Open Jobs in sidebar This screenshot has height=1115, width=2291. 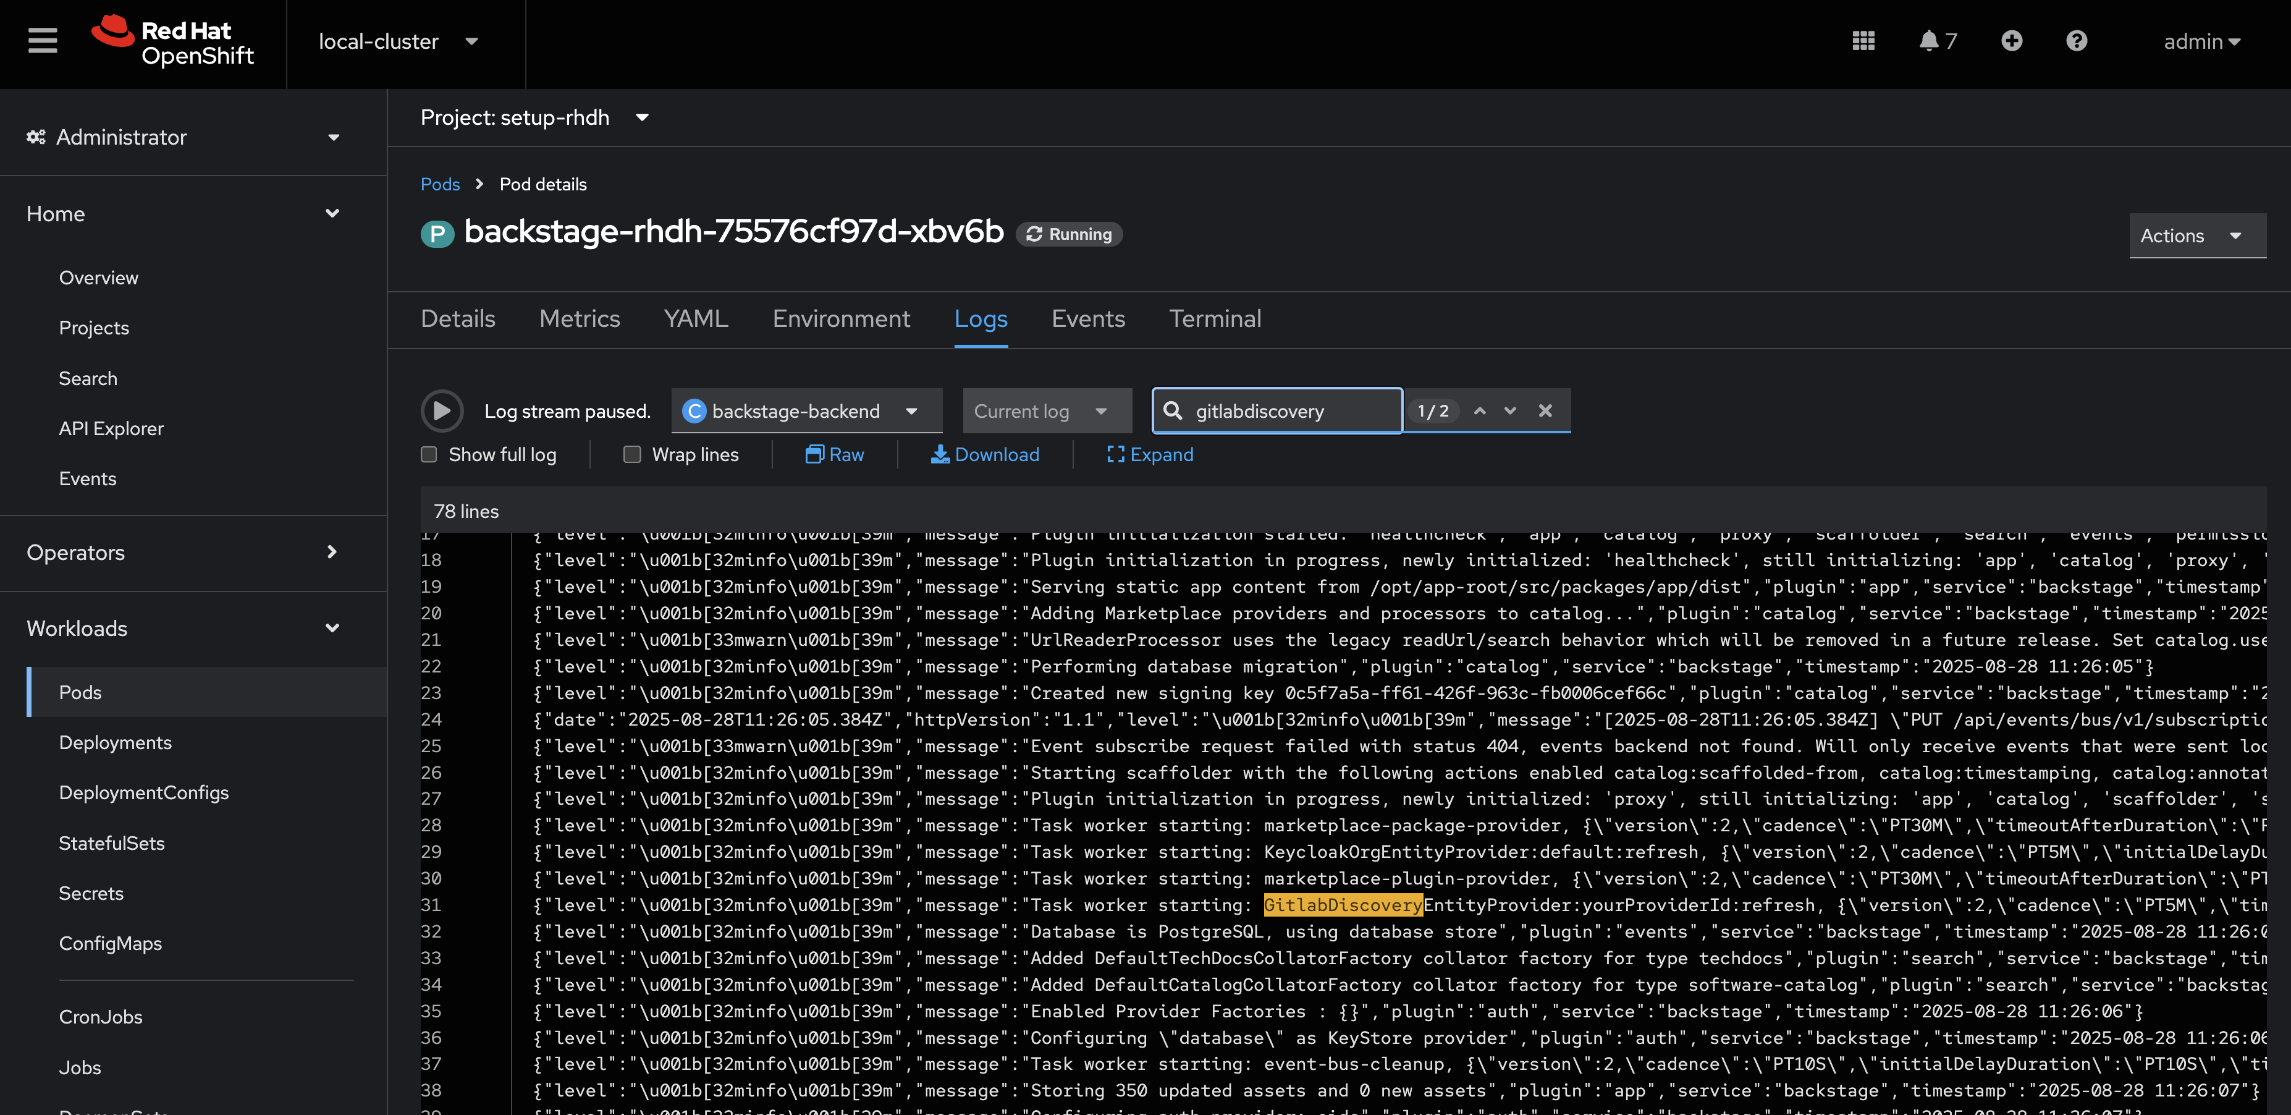pyautogui.click(x=80, y=1067)
